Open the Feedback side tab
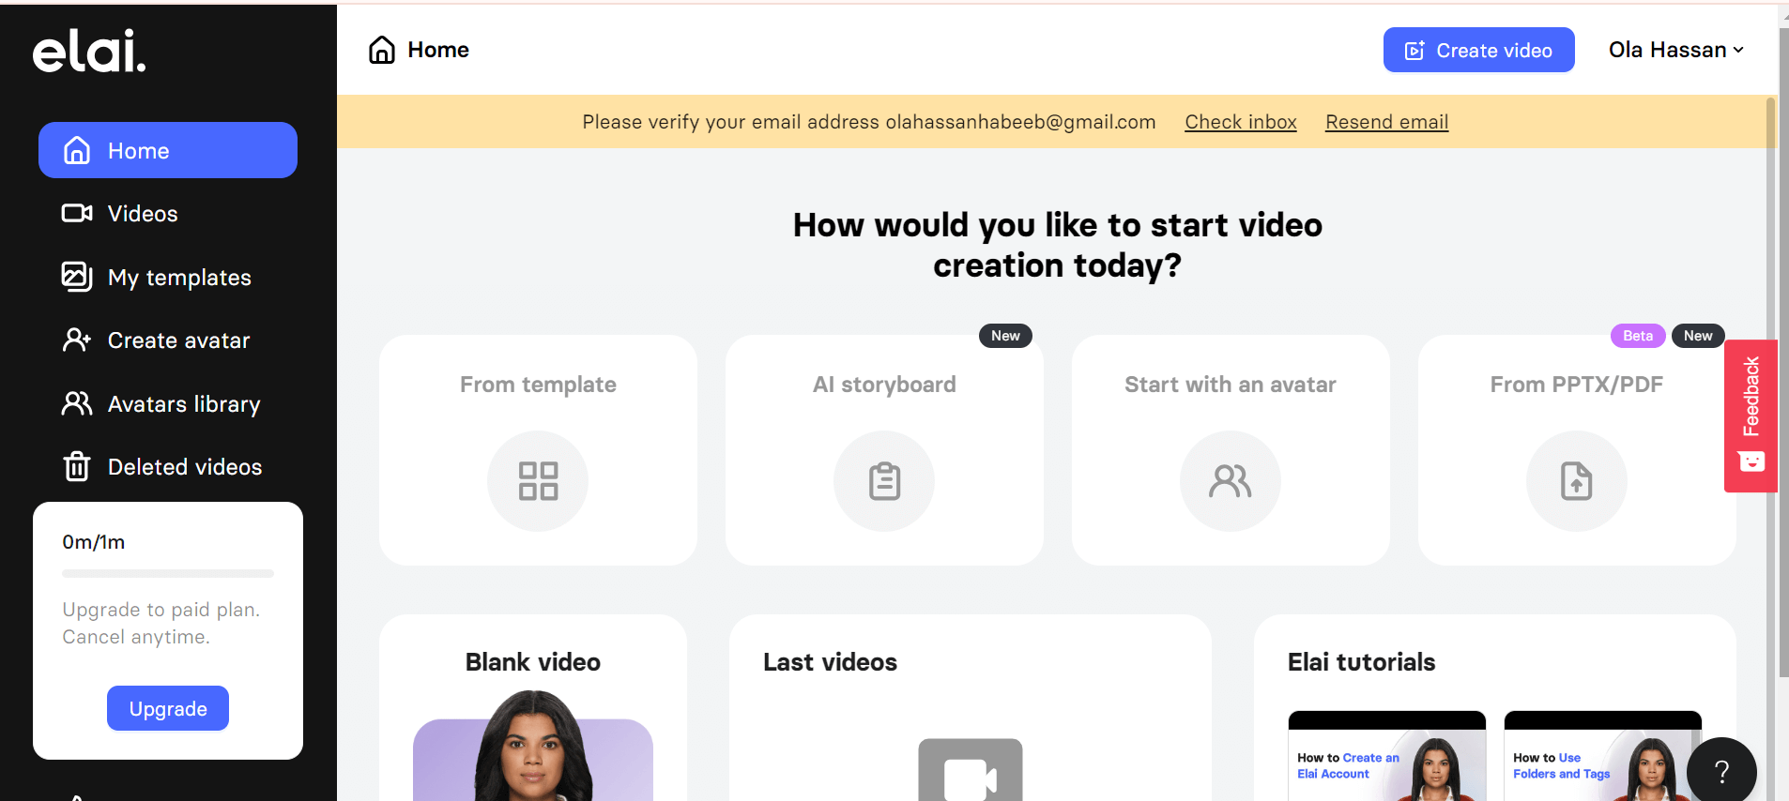 (1751, 416)
